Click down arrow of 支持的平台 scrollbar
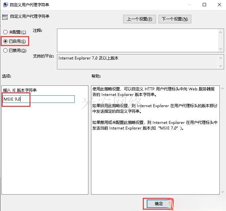The height and width of the screenshot is (211, 226). pos(220,66)
